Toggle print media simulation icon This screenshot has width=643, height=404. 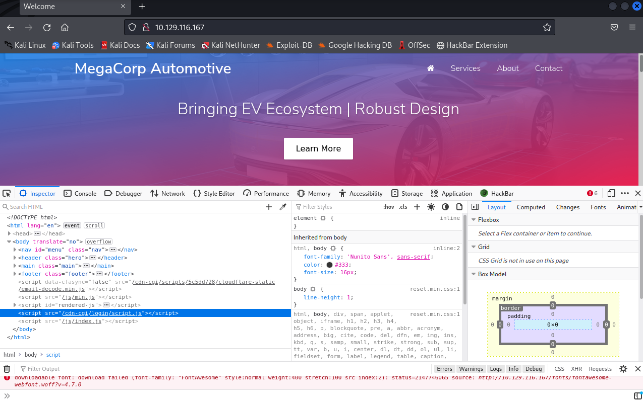[459, 207]
